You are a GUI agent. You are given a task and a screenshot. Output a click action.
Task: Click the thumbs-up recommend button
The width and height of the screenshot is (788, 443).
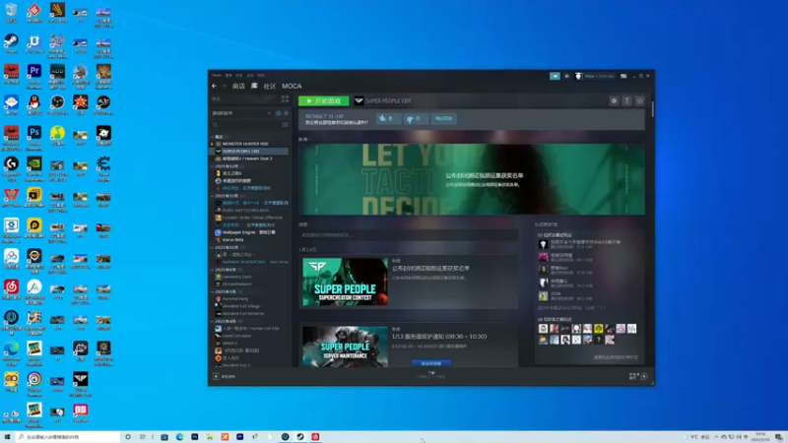[388, 118]
